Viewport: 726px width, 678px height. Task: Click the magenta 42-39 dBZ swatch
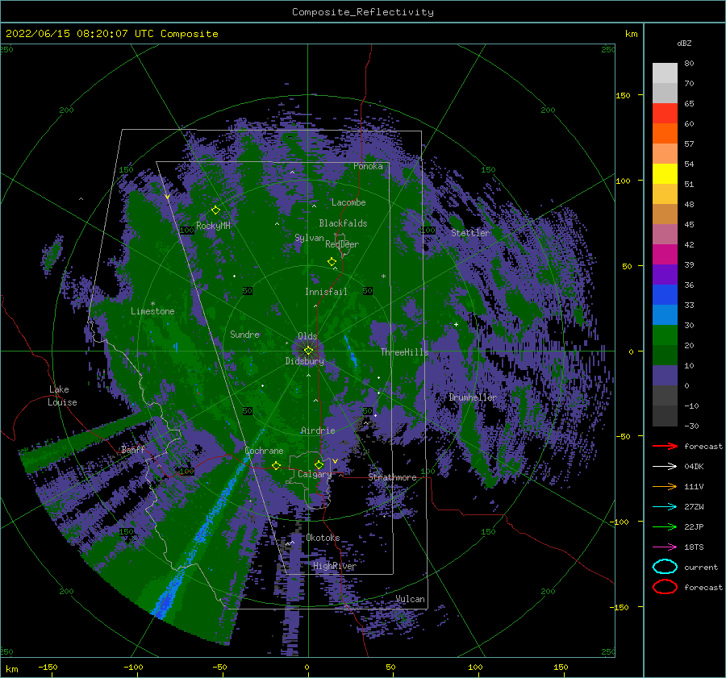click(x=665, y=255)
